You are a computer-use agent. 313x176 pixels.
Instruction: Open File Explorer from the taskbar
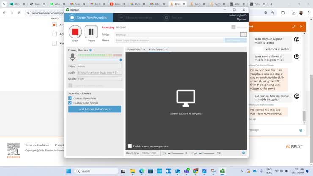point(132,171)
